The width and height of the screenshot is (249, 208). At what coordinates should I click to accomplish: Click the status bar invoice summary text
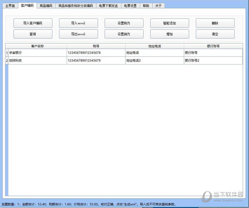click(x=89, y=204)
